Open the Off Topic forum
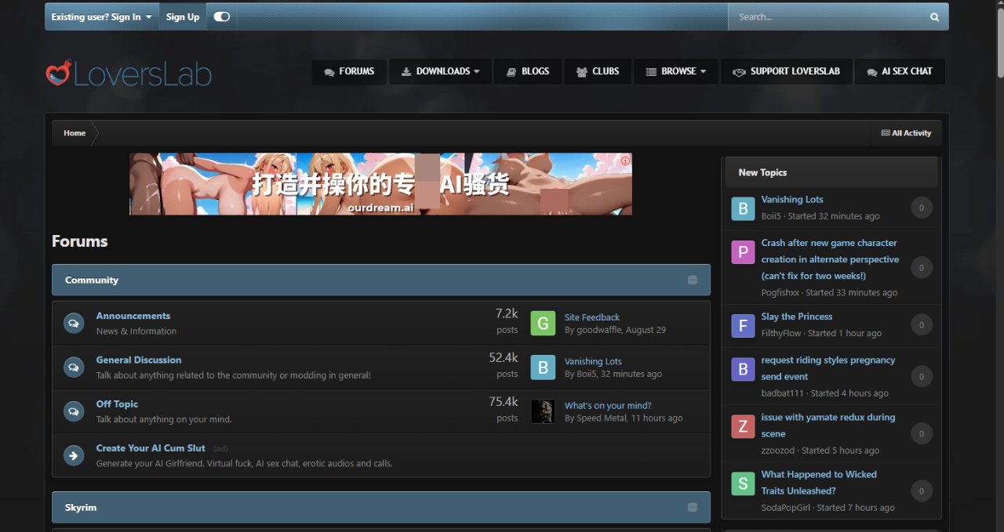Screen dimensions: 1004x532 click(x=117, y=404)
